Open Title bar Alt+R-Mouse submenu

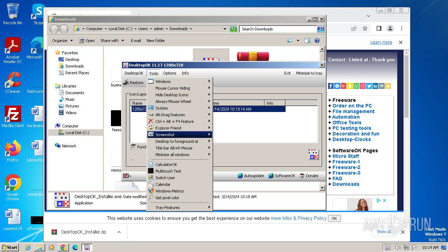[180, 148]
